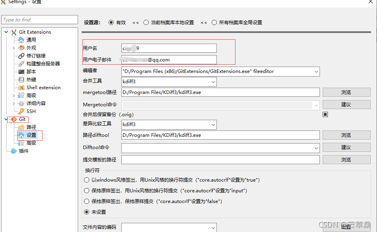Click the 用户名 input field
Image resolution: width=377 pixels, height=232 pixels.
coord(169,48)
